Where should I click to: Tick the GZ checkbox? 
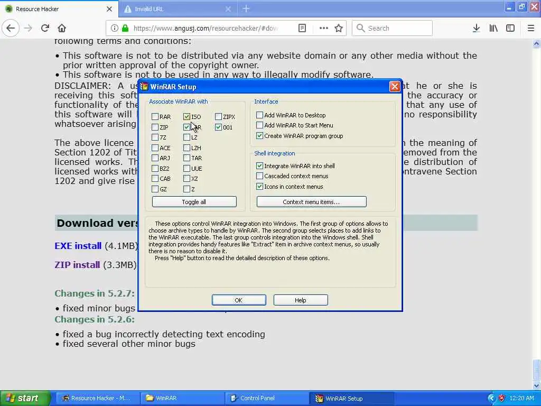155,189
